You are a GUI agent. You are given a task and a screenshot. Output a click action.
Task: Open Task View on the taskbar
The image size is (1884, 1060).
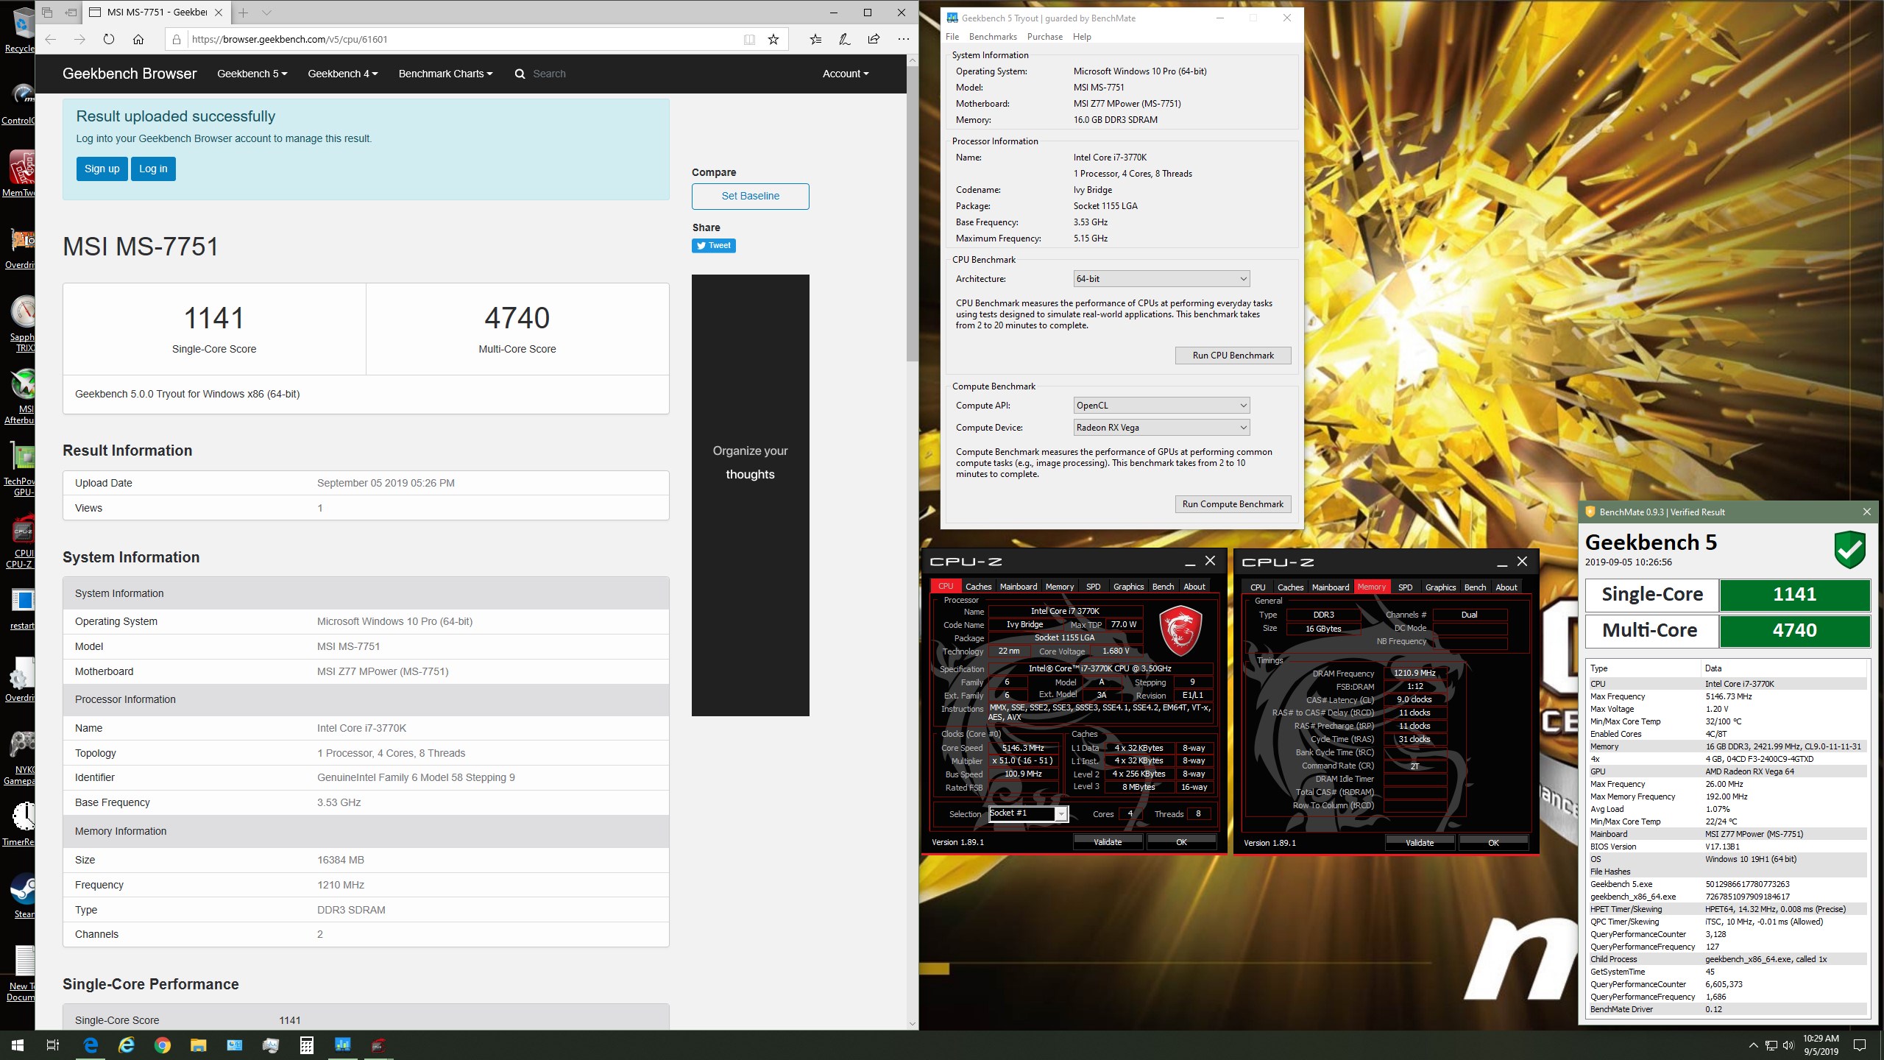point(53,1045)
